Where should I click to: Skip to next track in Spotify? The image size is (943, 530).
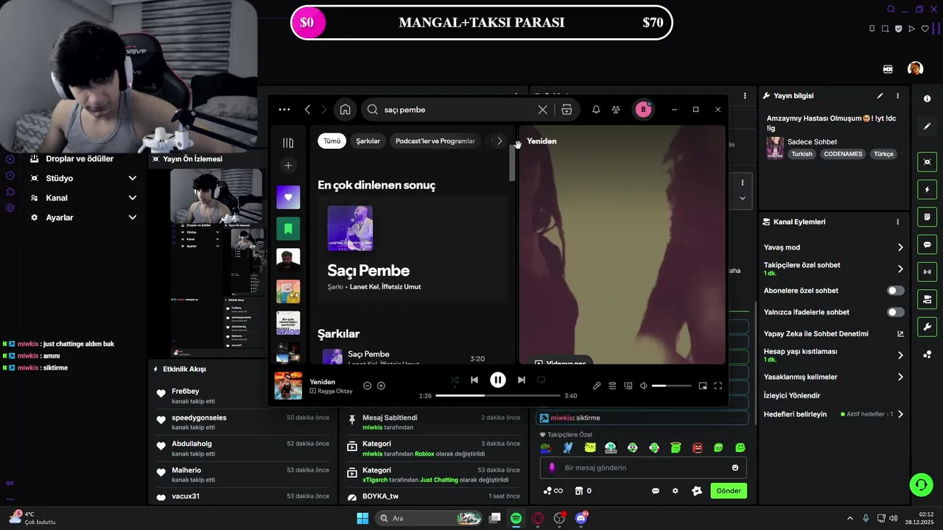522,380
